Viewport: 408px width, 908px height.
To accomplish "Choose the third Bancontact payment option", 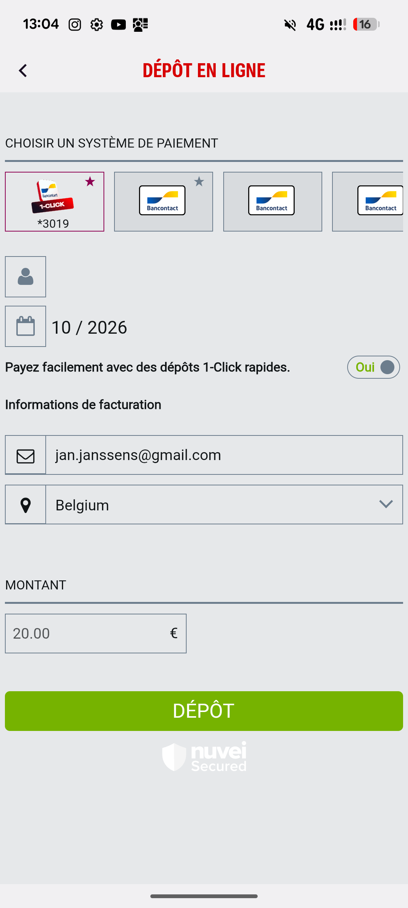I will coord(272,201).
